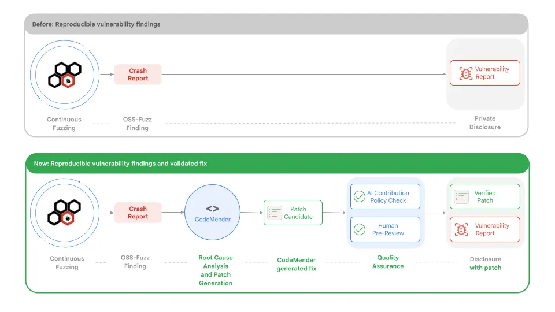Click the checkmark beside Human Pre-Review
This screenshot has height=312, width=555.
359,229
